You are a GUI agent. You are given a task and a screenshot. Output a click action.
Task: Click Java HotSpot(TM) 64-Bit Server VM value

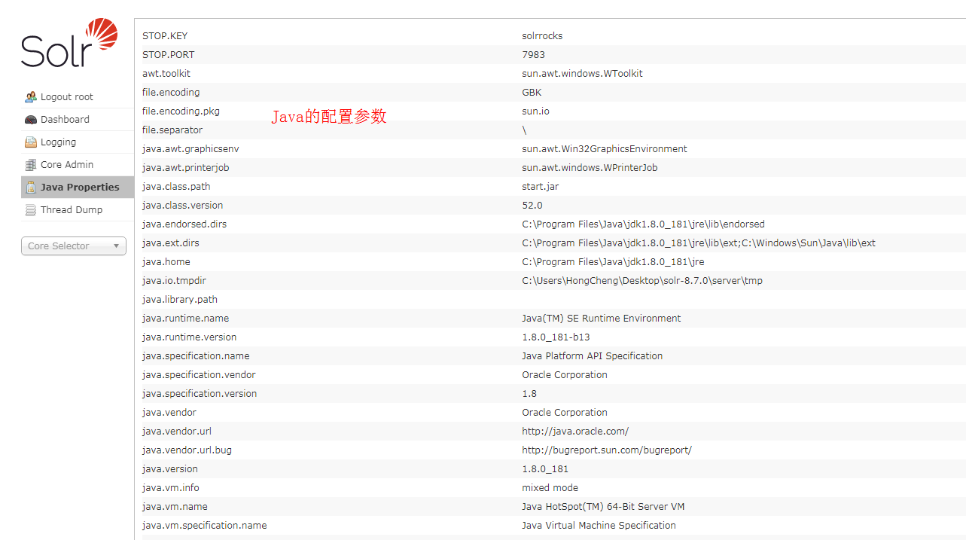point(603,506)
